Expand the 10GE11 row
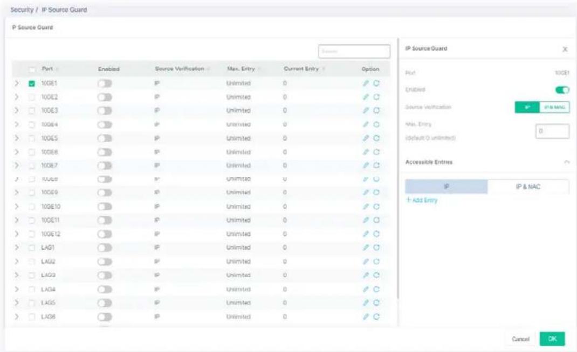 coord(17,220)
